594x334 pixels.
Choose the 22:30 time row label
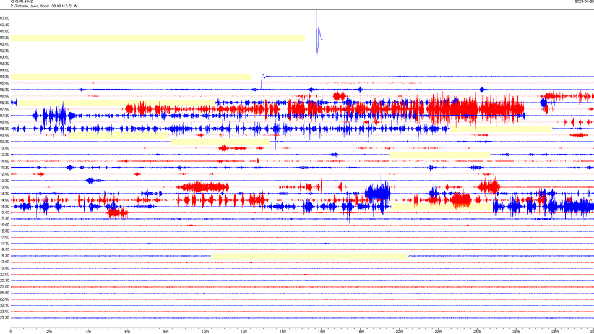pyautogui.click(x=5, y=305)
